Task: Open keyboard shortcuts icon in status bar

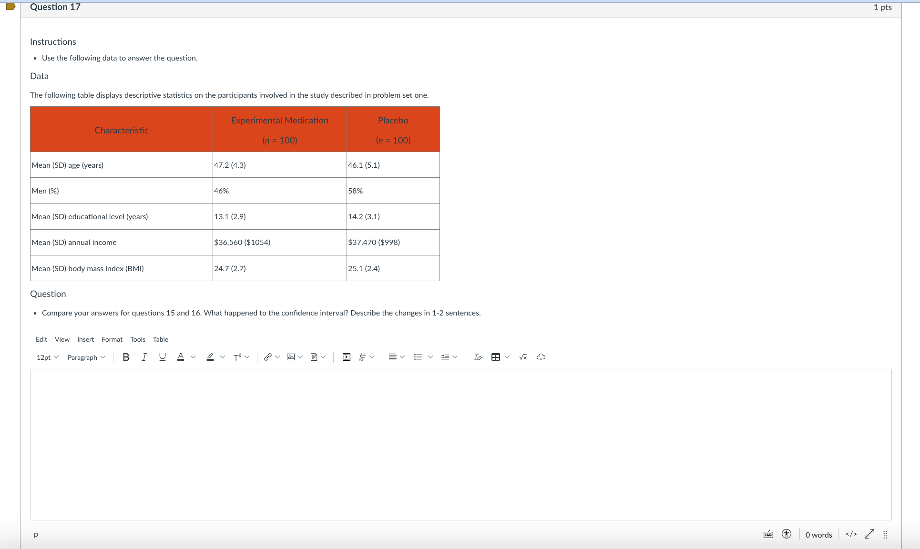Action: tap(768, 534)
